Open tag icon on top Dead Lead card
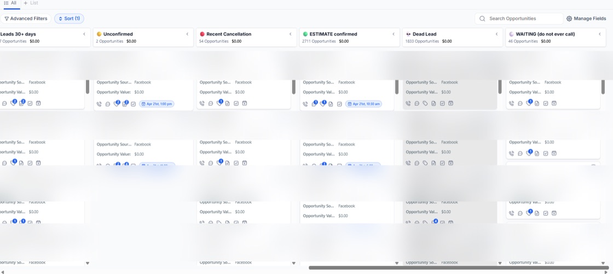Image resolution: width=613 pixels, height=274 pixels. 425,103
